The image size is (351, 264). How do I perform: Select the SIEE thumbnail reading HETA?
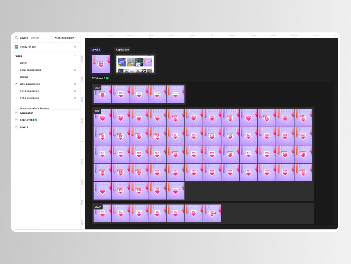click(121, 118)
